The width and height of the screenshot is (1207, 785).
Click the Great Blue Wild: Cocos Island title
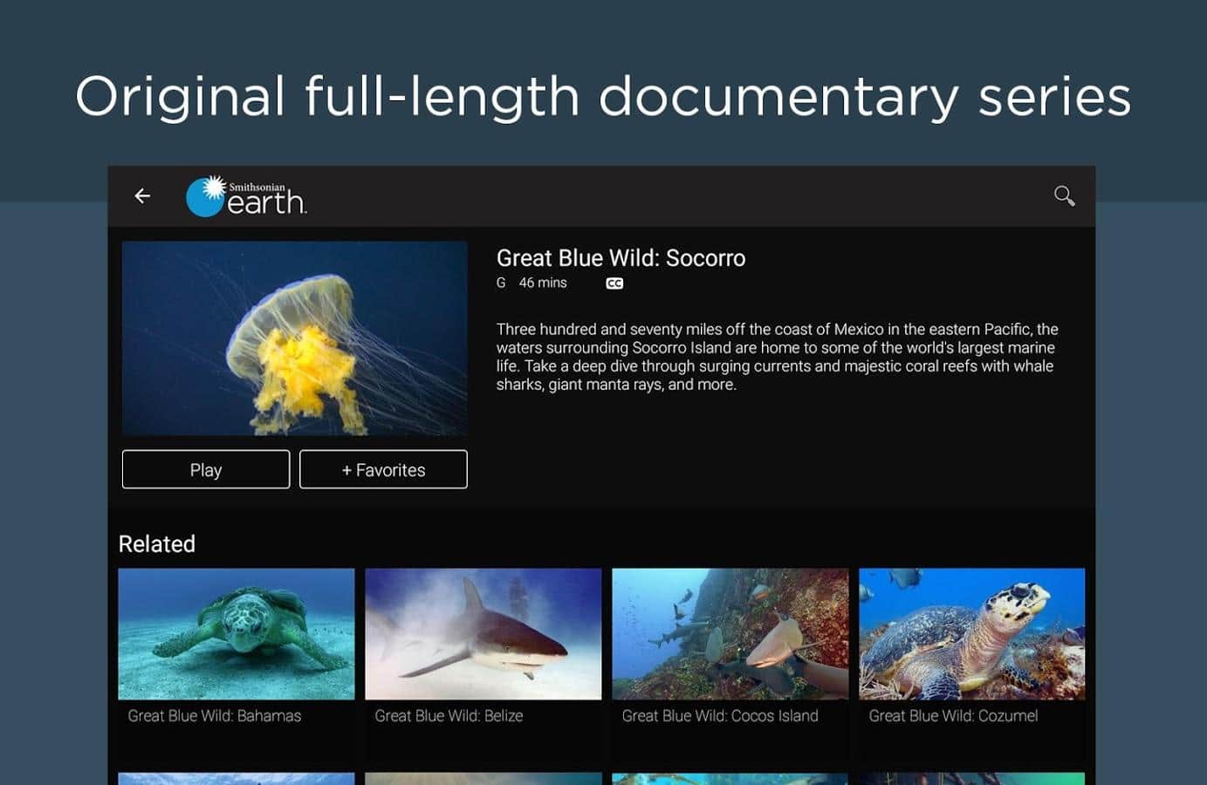(x=720, y=716)
